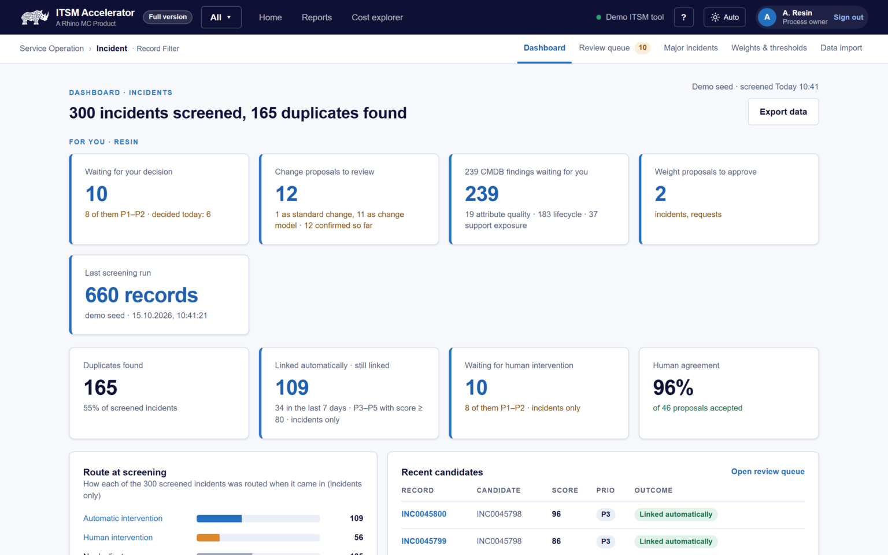
Task: Click the Automatic intervention progress bar
Action: click(258, 519)
